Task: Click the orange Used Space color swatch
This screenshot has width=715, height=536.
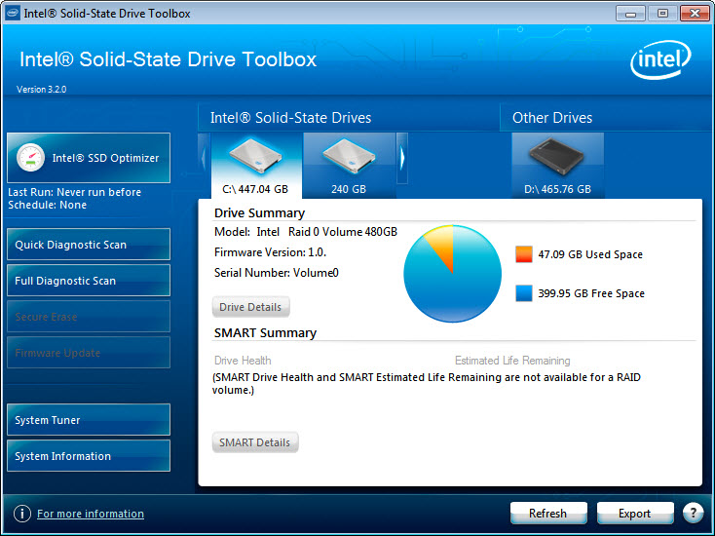Action: [524, 254]
